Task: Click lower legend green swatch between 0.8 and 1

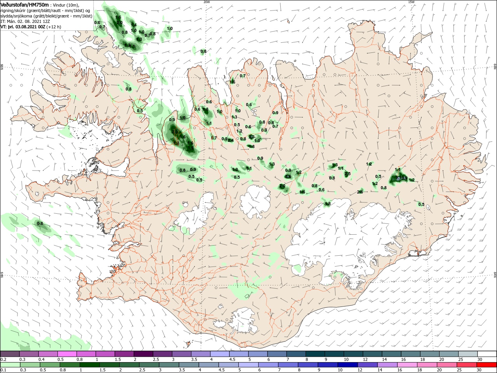Action: 70,365
